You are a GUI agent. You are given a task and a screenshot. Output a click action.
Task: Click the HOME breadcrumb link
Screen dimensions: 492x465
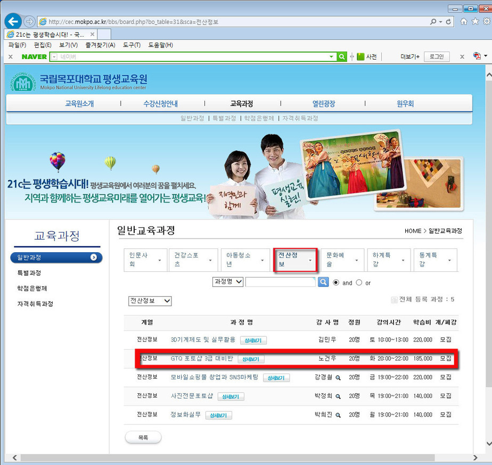tap(413, 231)
